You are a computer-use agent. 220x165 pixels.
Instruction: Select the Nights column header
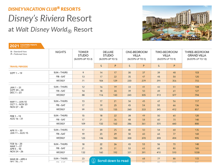pyautogui.click(x=61, y=52)
